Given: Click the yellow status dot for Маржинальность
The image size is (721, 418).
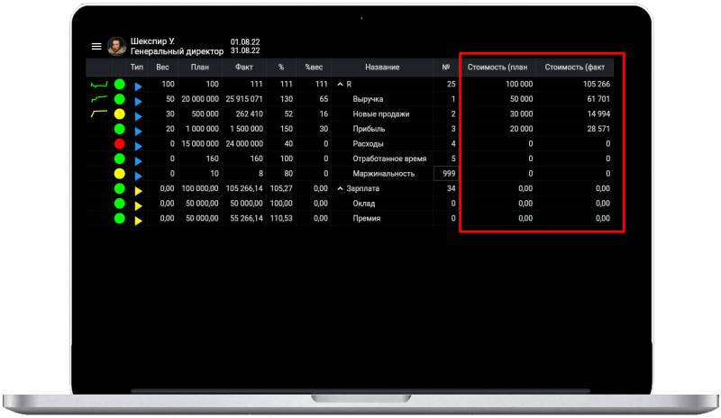Looking at the screenshot, I should [x=120, y=173].
